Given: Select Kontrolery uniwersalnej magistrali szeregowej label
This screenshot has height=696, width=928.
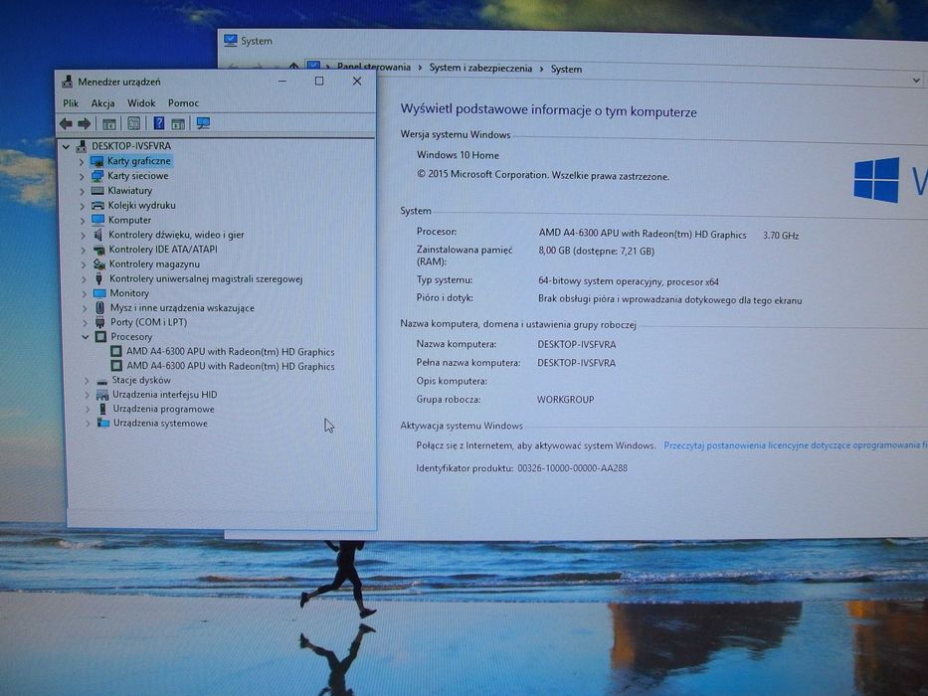Looking at the screenshot, I should click(206, 278).
